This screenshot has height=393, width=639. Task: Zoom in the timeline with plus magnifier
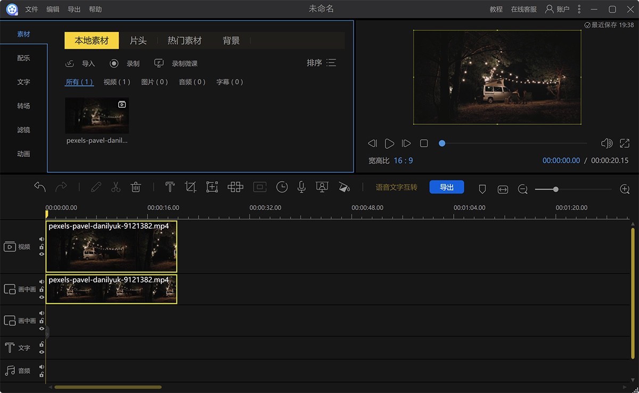[625, 189]
